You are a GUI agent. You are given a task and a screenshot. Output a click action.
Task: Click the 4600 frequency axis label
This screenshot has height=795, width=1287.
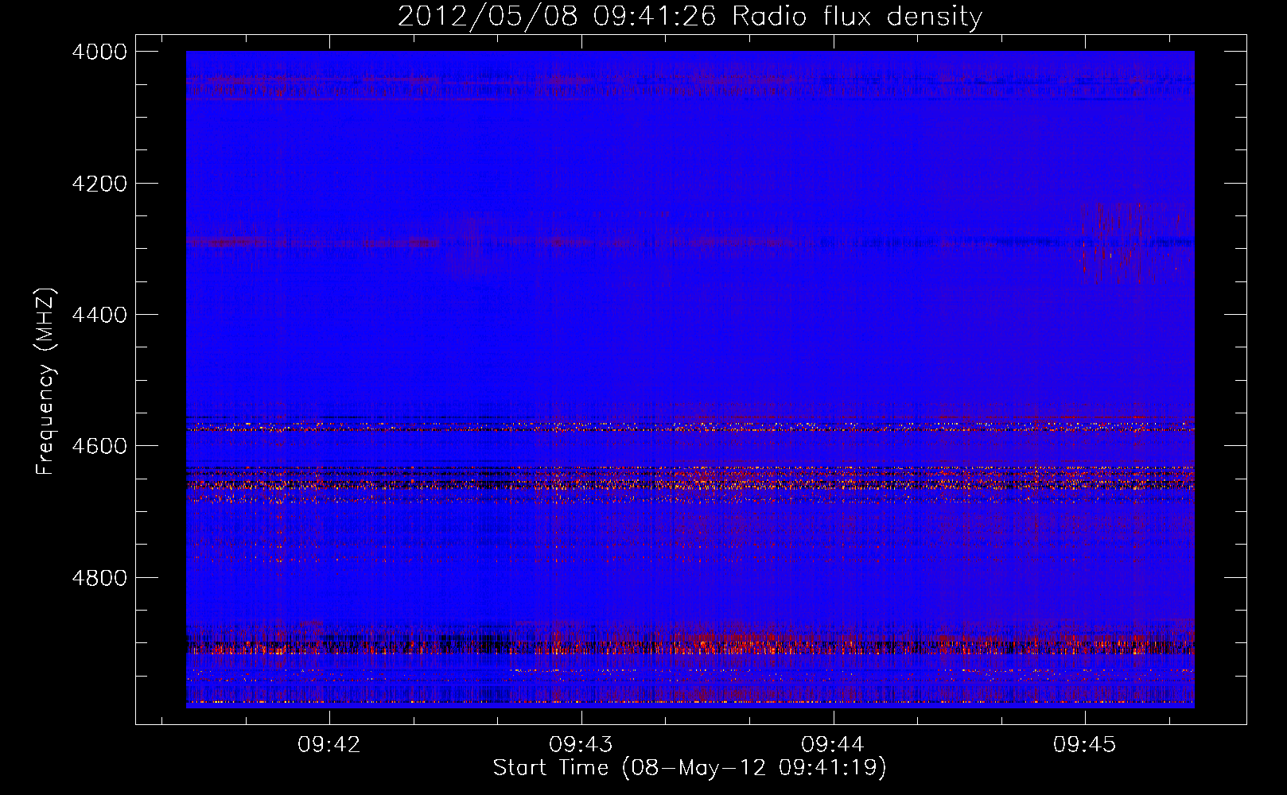99,446
